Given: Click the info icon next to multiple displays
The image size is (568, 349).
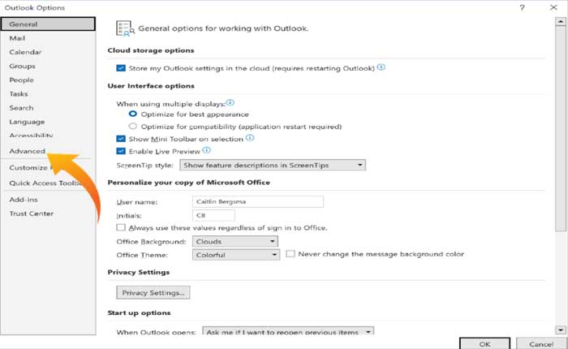Looking at the screenshot, I should [x=230, y=103].
